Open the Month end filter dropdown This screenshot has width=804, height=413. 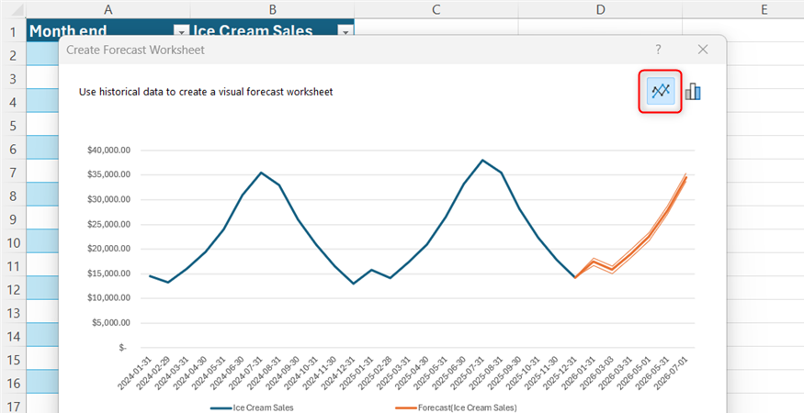click(x=182, y=32)
